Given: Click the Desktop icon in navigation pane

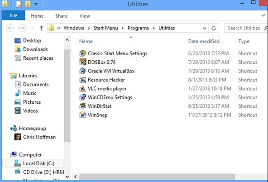Looking at the screenshot, I should pyautogui.click(x=18, y=41).
